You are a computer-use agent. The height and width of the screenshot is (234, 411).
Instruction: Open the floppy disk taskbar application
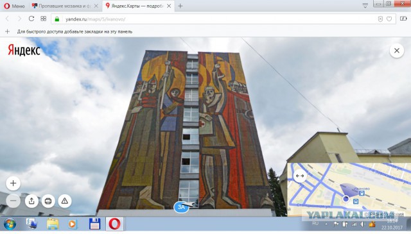pyautogui.click(x=95, y=224)
